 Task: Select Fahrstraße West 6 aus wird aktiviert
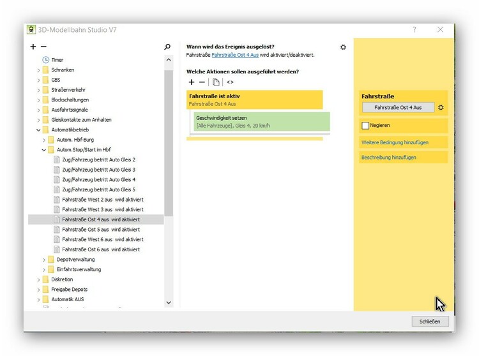pos(103,239)
